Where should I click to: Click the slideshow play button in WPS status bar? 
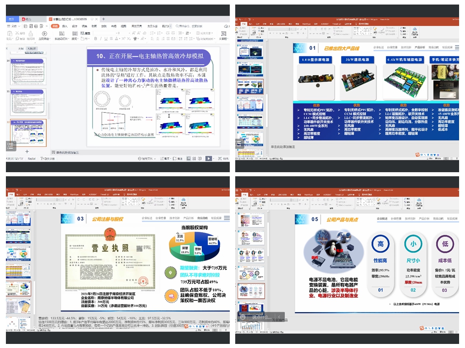[x=208, y=159]
